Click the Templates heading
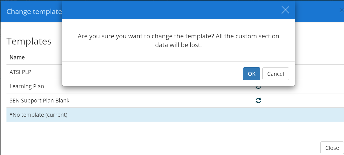The image size is (344, 155). pos(29,41)
